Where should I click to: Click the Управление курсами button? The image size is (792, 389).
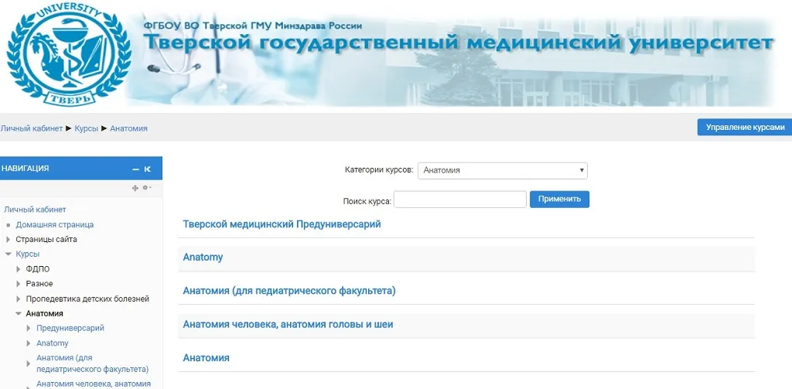pos(745,128)
